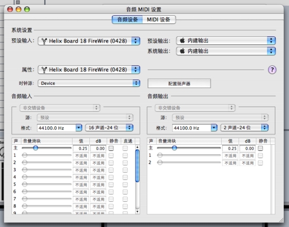Click the window resize grip corner

click(x=281, y=220)
